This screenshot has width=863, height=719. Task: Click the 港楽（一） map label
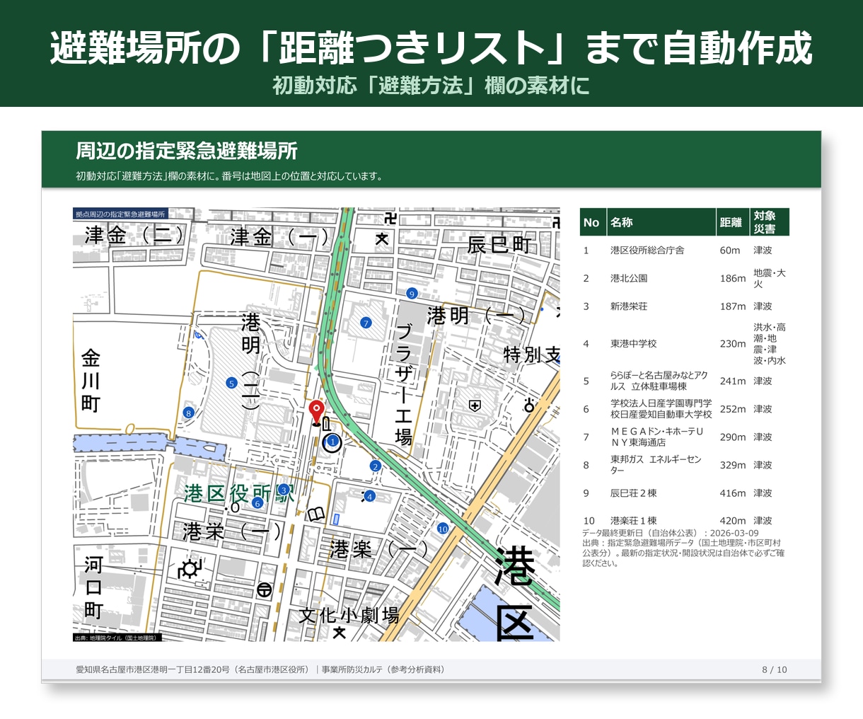(x=379, y=549)
